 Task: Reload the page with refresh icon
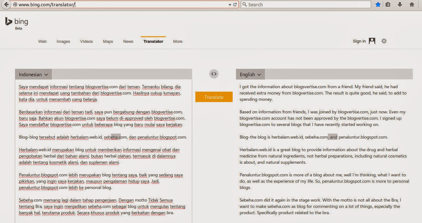235,5
